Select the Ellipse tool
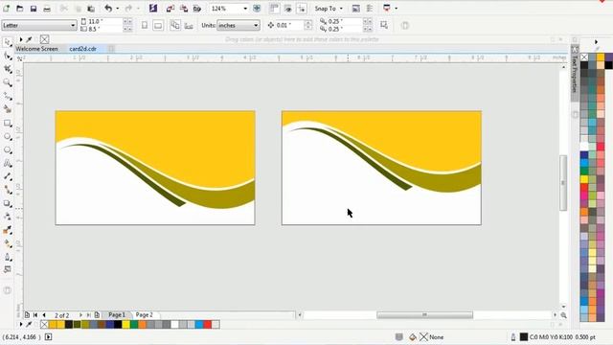613x345 pixels. click(7, 136)
